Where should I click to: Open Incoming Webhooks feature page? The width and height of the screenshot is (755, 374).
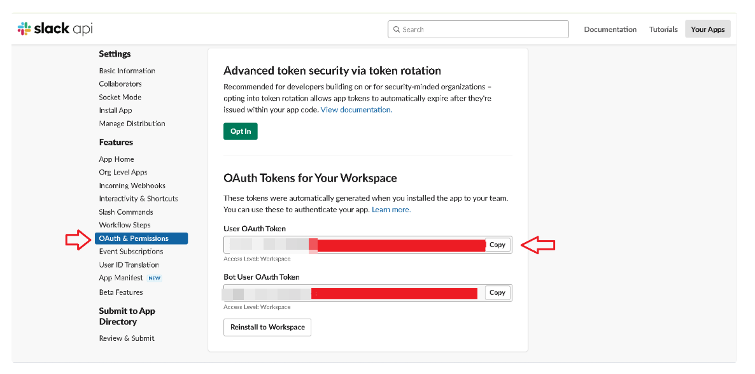[132, 185]
